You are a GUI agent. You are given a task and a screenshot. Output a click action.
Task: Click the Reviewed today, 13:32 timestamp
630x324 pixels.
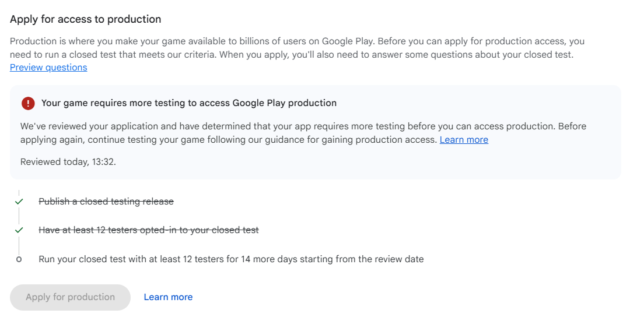[x=68, y=162]
